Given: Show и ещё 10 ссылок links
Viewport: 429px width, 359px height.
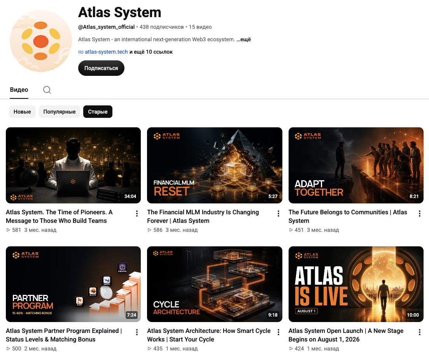Looking at the screenshot, I should coord(151,52).
